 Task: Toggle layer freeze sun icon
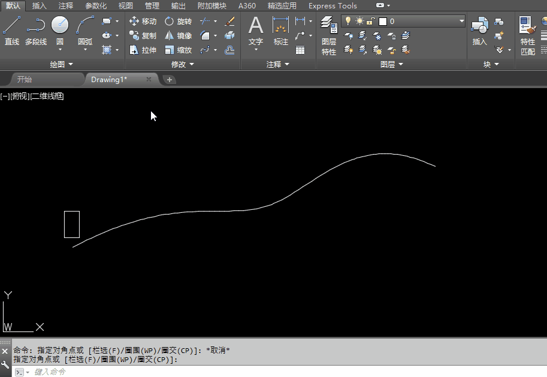point(359,21)
